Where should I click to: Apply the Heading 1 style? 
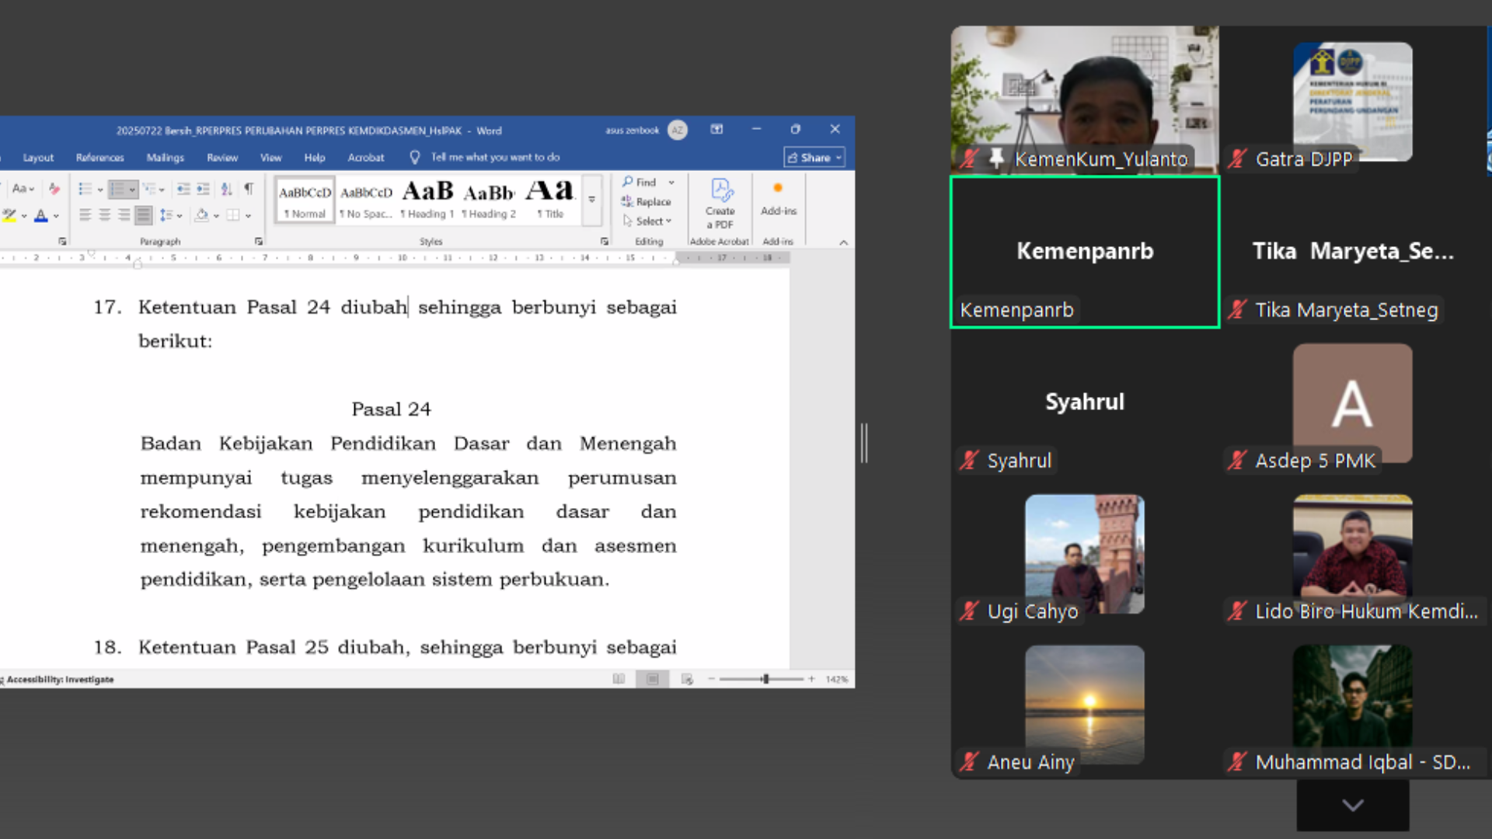pos(427,200)
